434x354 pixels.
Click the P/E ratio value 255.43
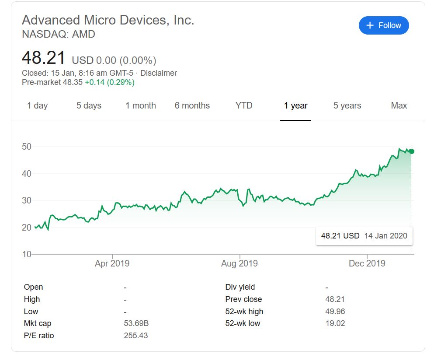click(136, 336)
